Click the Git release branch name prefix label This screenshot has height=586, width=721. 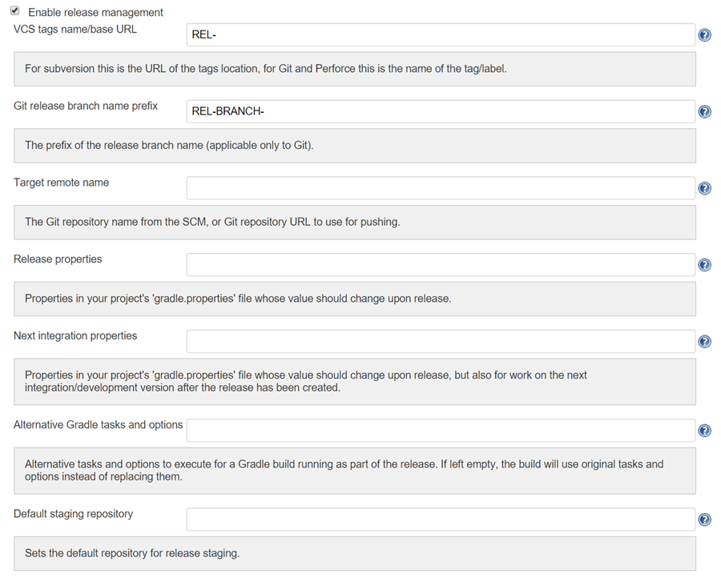(x=86, y=106)
